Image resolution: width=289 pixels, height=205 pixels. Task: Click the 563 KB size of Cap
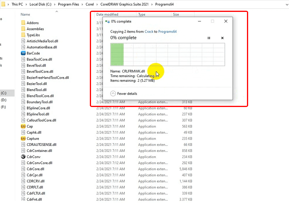(187, 126)
